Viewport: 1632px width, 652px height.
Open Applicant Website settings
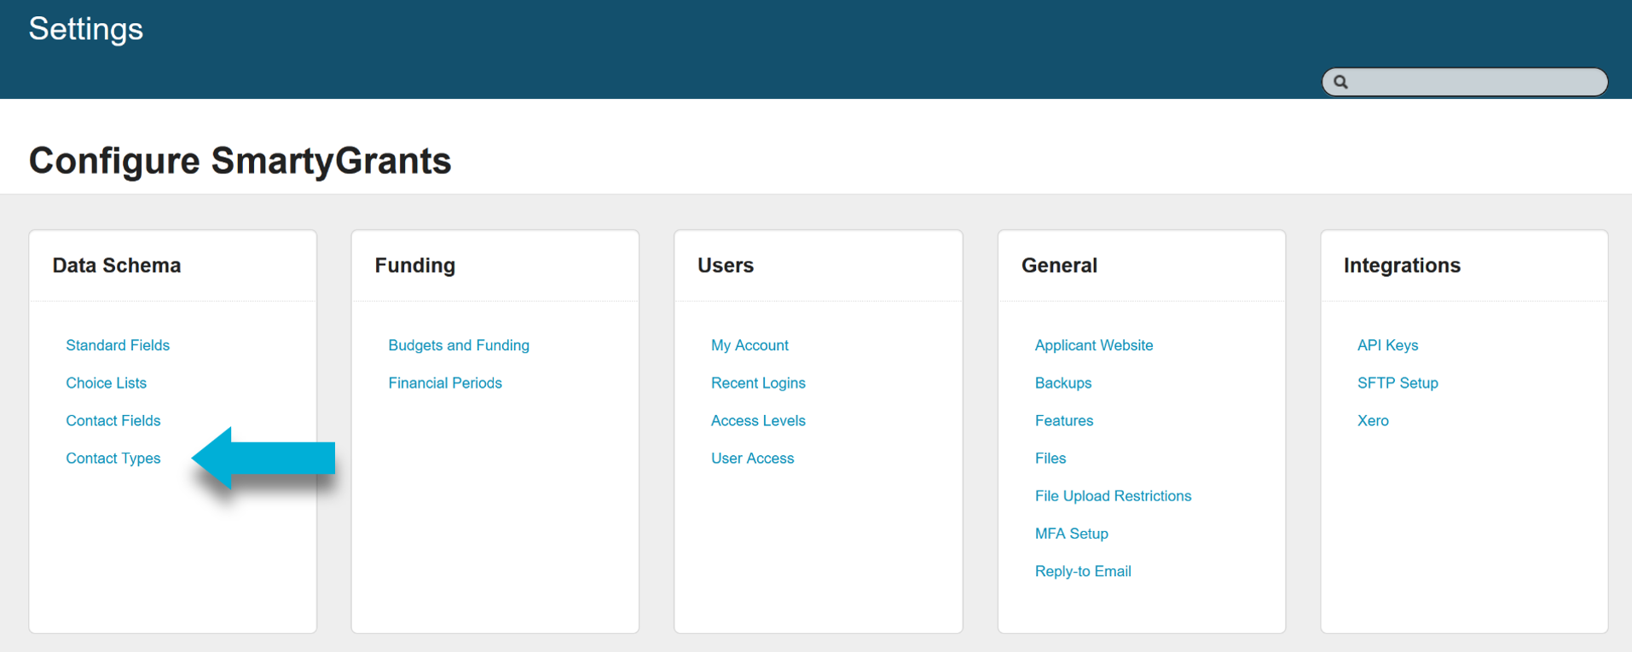(1093, 345)
